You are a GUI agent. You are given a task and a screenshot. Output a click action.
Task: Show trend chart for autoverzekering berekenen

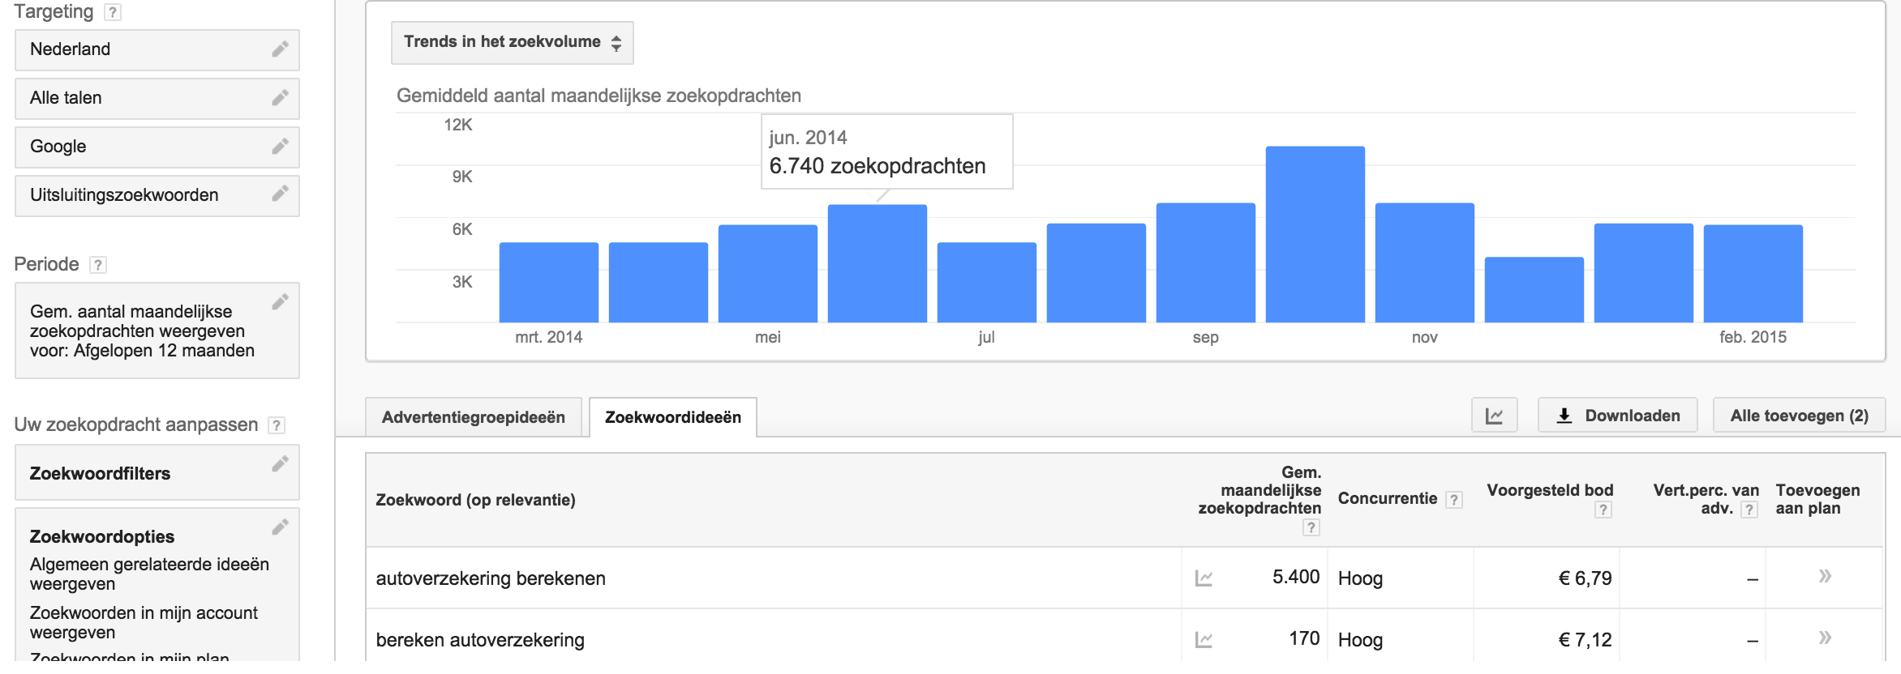click(1204, 578)
